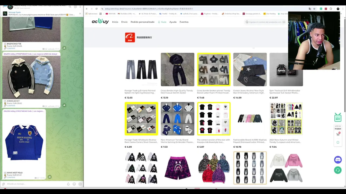Open the Discord sidebar button
346x194 pixels.
pyautogui.click(x=338, y=160)
